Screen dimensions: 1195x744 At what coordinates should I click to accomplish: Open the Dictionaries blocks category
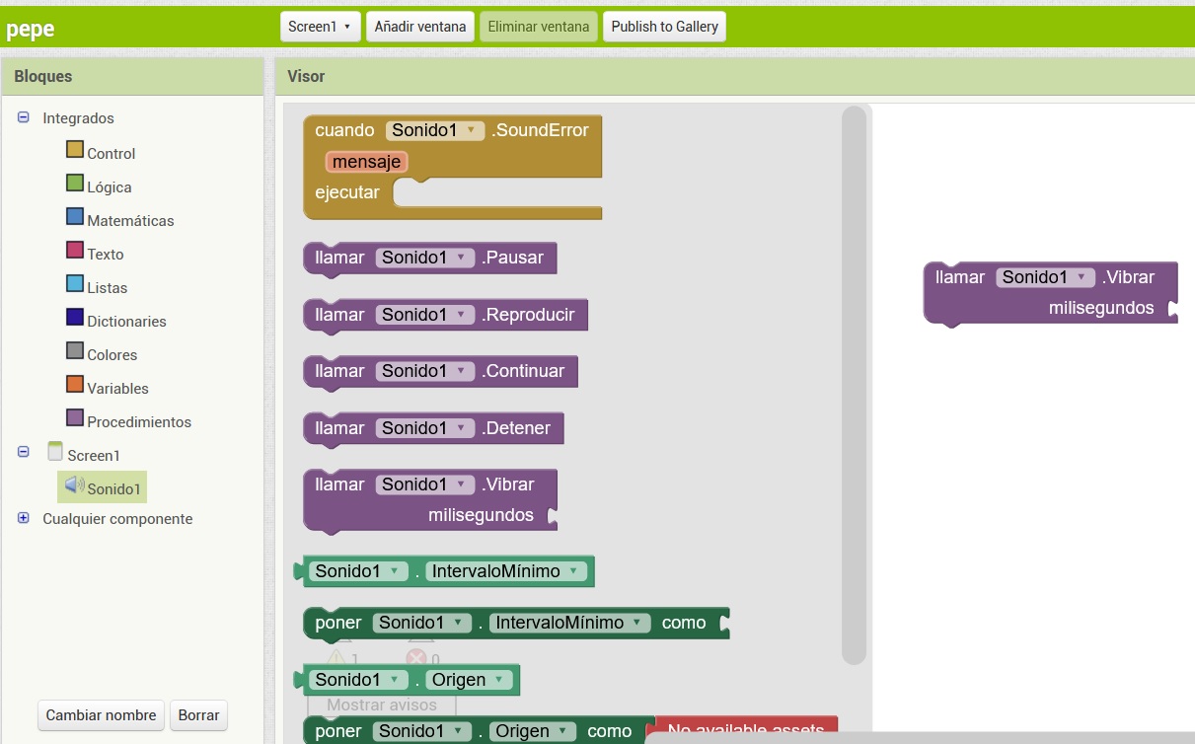[125, 322]
